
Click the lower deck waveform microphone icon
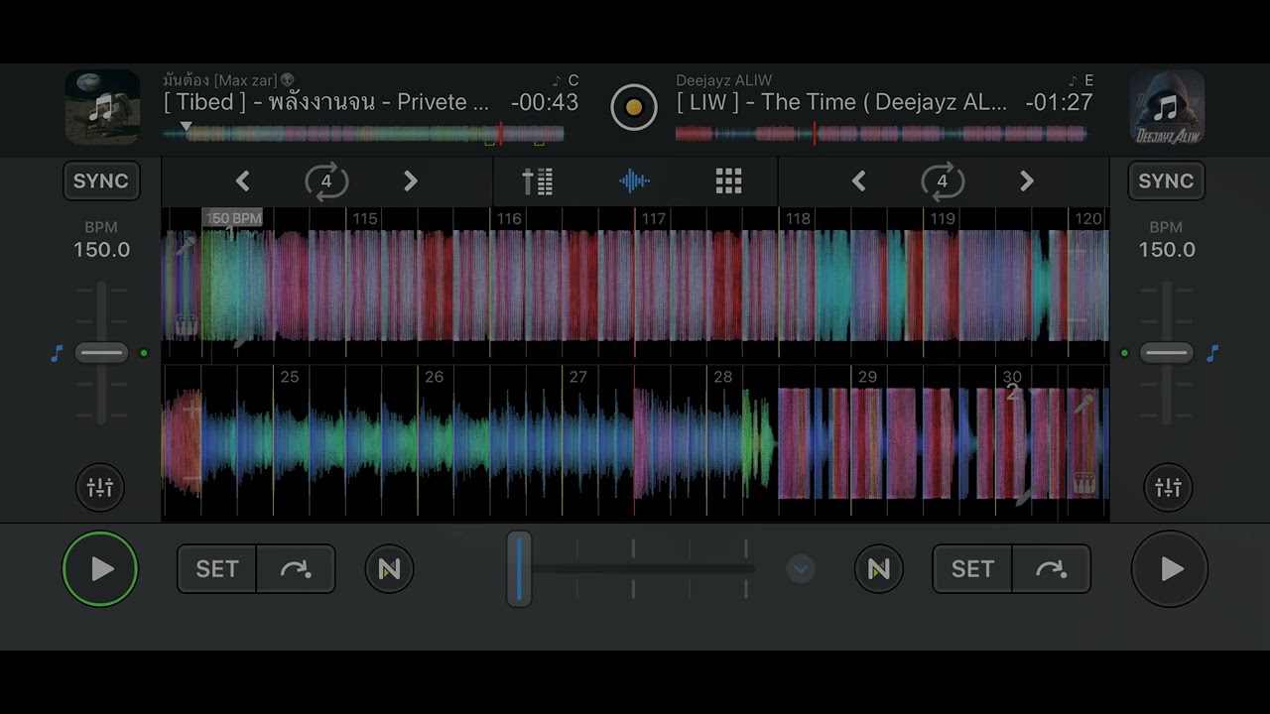click(1083, 404)
